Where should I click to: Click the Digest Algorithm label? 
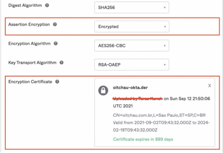coord(25,6)
